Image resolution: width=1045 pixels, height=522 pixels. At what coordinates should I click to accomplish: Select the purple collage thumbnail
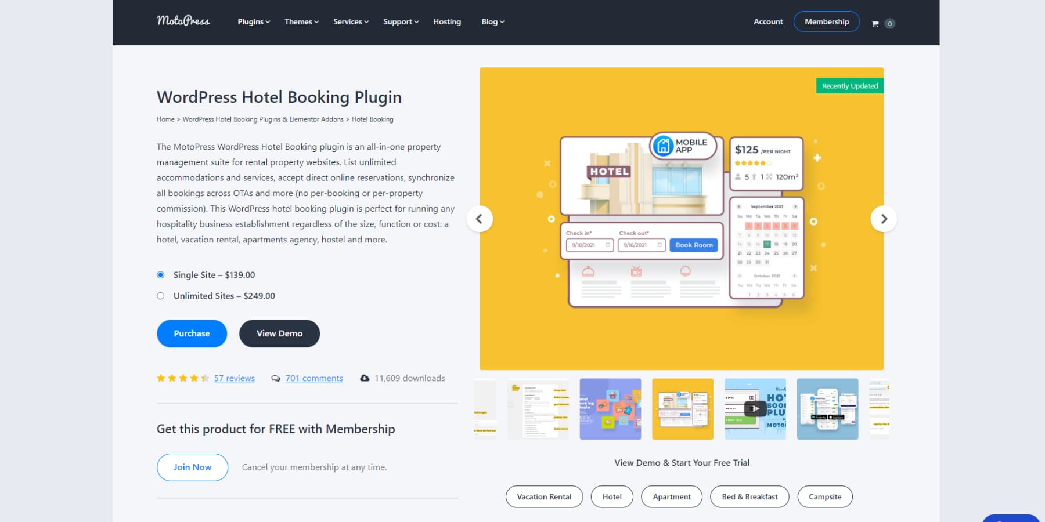(x=610, y=409)
